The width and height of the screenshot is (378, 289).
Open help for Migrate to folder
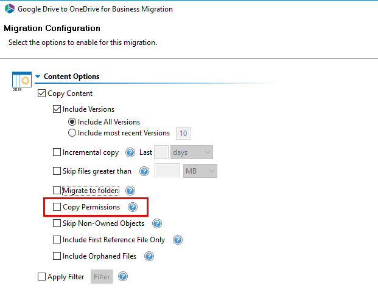pyautogui.click(x=130, y=191)
